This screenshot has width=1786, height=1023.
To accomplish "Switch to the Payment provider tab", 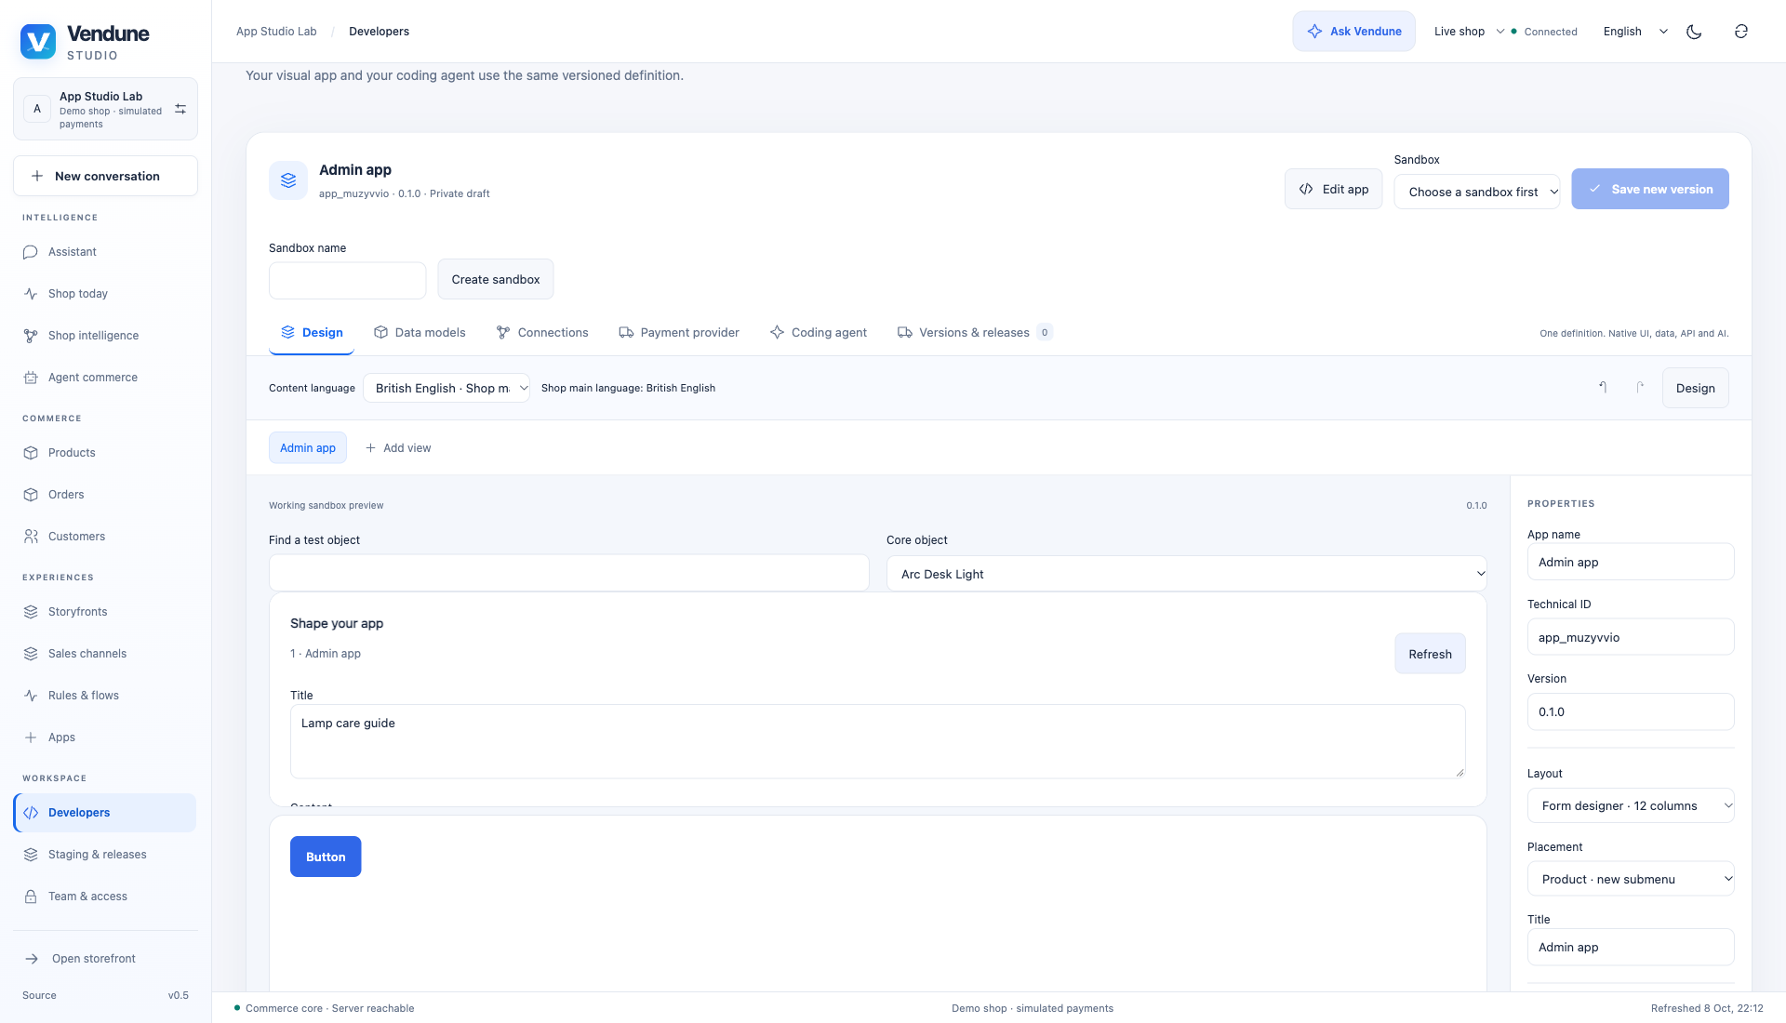I will tap(679, 333).
